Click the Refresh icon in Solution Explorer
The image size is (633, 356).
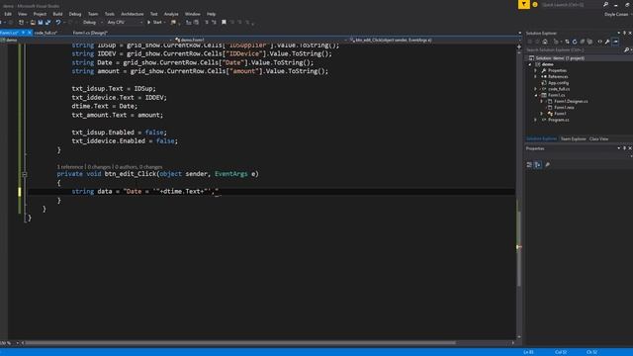(575, 42)
